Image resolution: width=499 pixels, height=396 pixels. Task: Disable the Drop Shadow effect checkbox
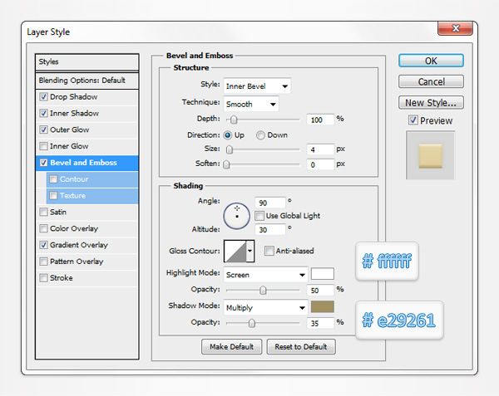[44, 97]
